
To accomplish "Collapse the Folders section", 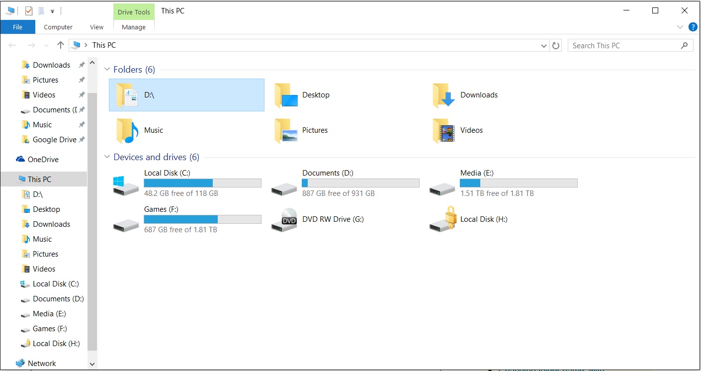I will (x=107, y=69).
